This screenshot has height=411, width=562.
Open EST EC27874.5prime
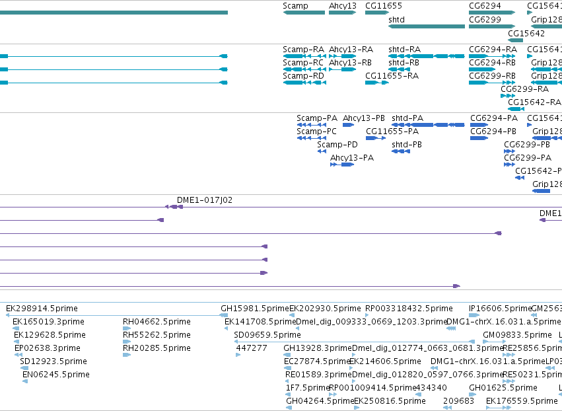click(x=287, y=368)
